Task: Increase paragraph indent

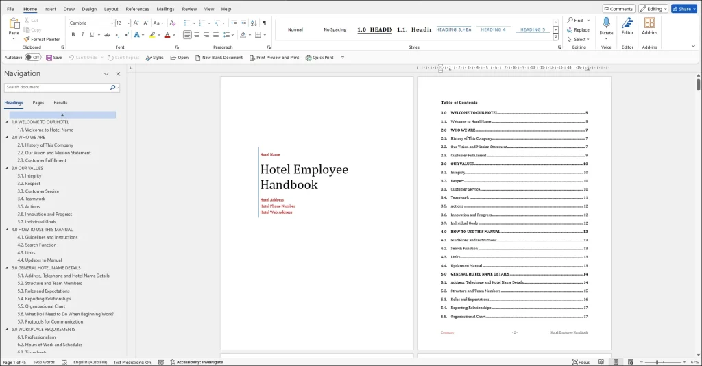Action: 243,23
